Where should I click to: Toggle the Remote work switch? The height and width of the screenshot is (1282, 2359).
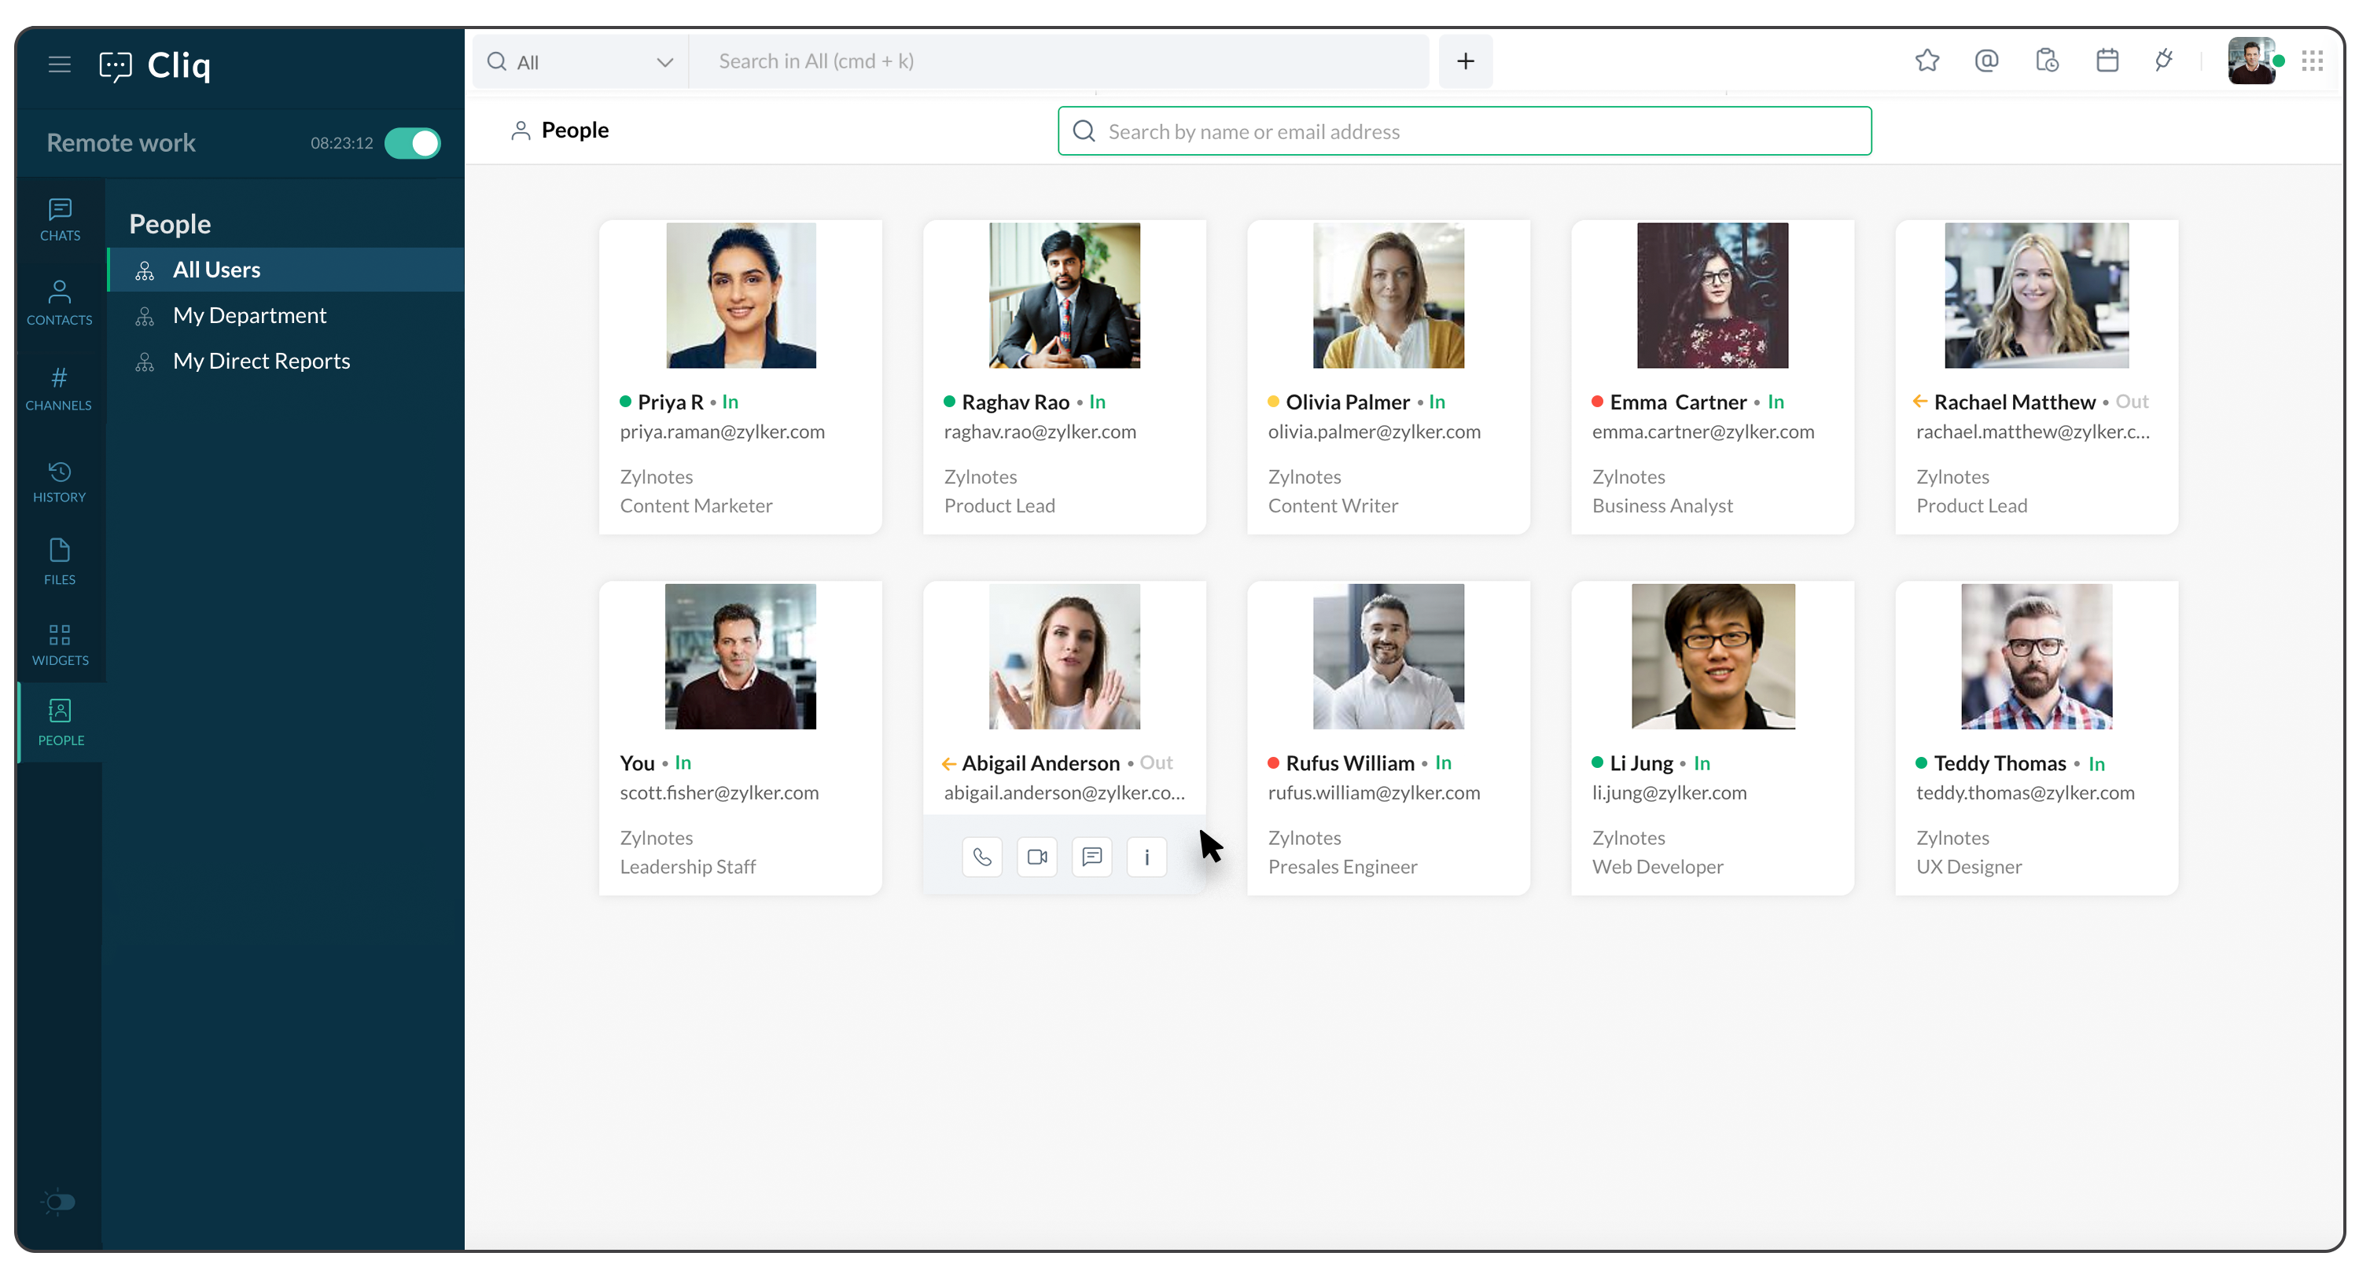click(412, 143)
